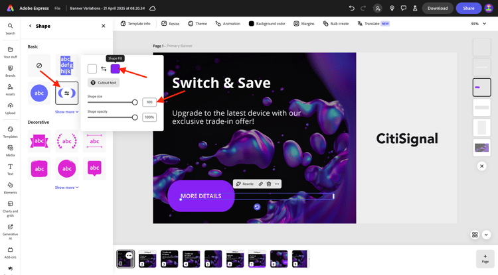Open Bulk create

(336, 24)
